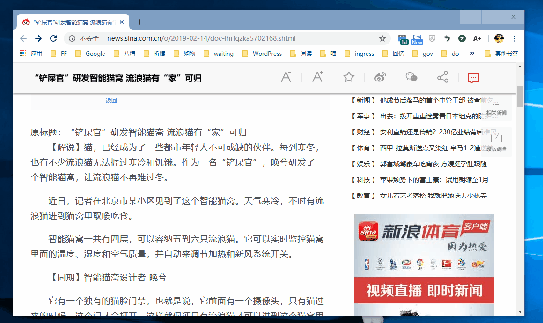Click the page scrollbar down arrow
This screenshot has height=323, width=543.
point(520,312)
